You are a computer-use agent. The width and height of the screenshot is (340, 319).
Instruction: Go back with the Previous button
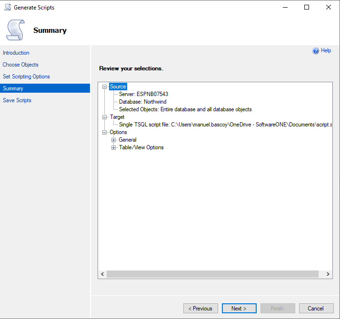[x=200, y=309]
